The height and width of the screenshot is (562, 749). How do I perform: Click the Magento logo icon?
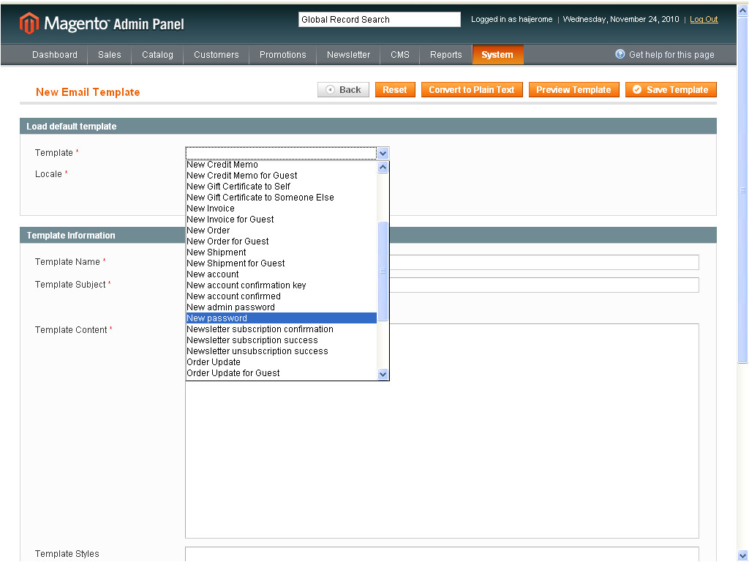tap(29, 23)
